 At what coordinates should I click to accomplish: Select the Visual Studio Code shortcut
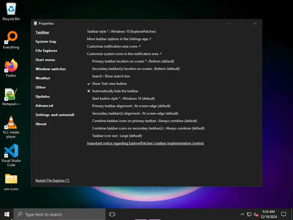coord(11,155)
